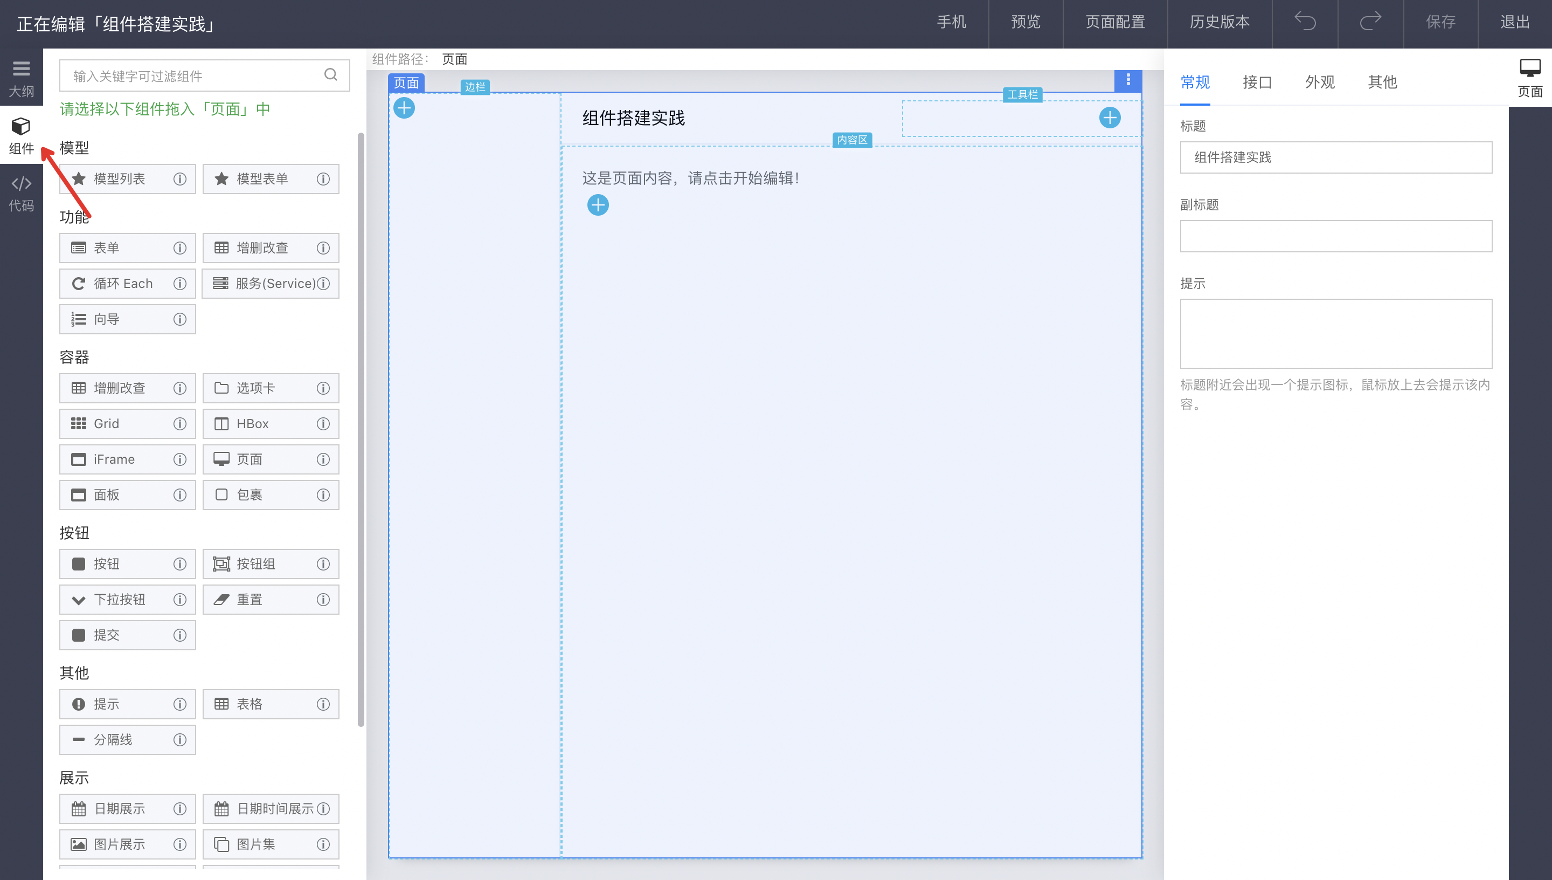Viewport: 1552px width, 880px height.
Task: Click the 提示 textarea field
Action: pyautogui.click(x=1336, y=334)
